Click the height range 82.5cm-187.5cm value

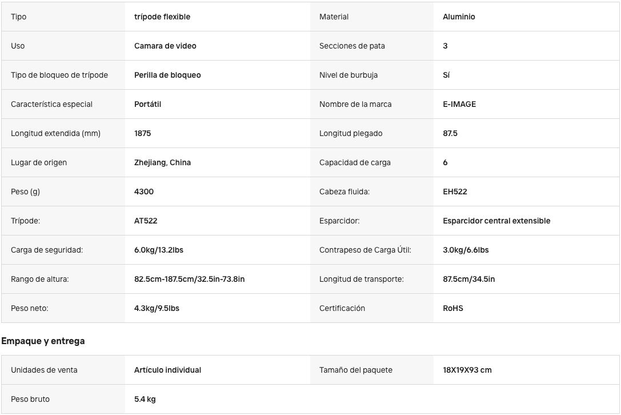coord(189,279)
